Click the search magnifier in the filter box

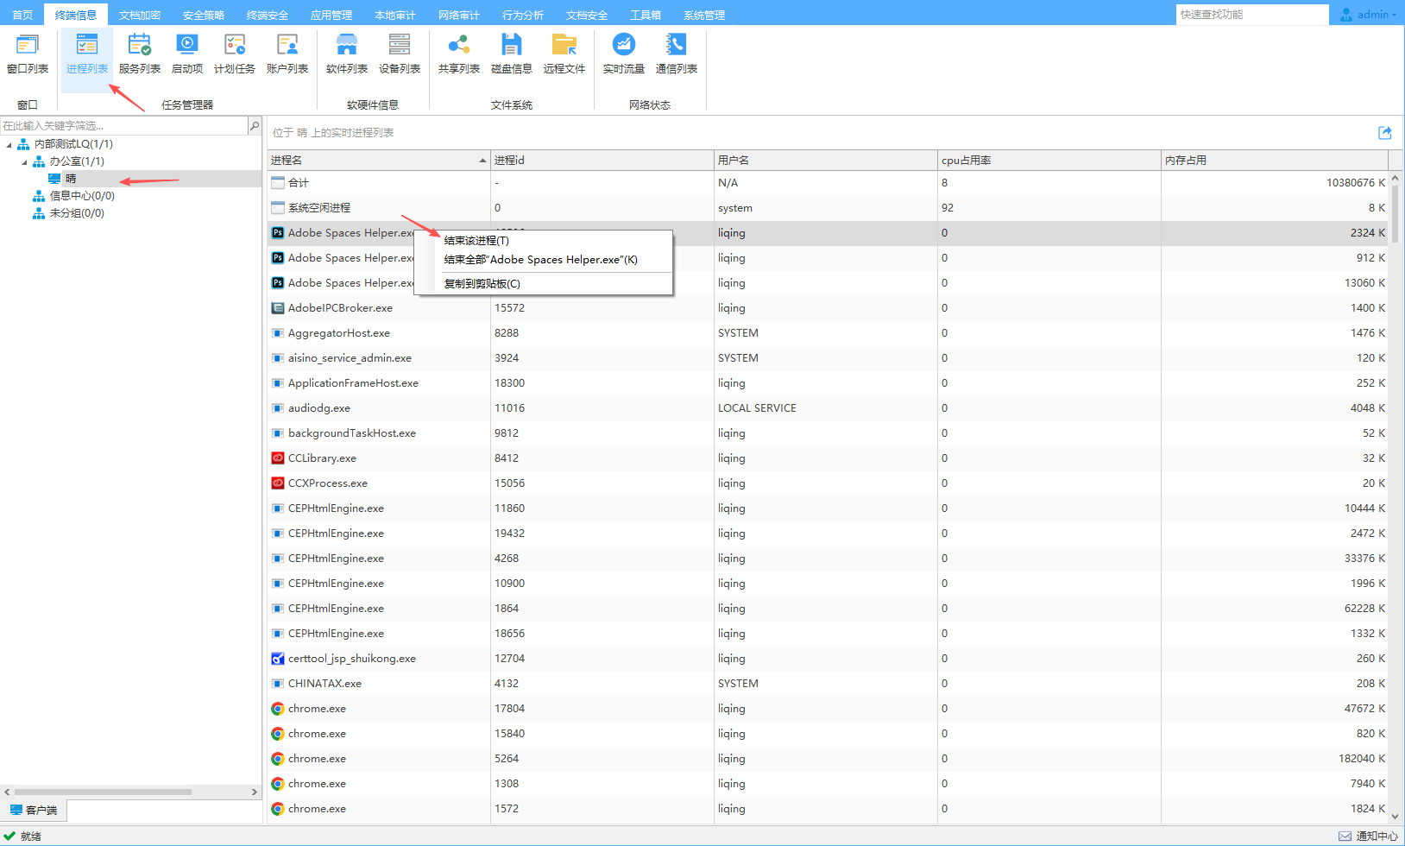[x=255, y=126]
